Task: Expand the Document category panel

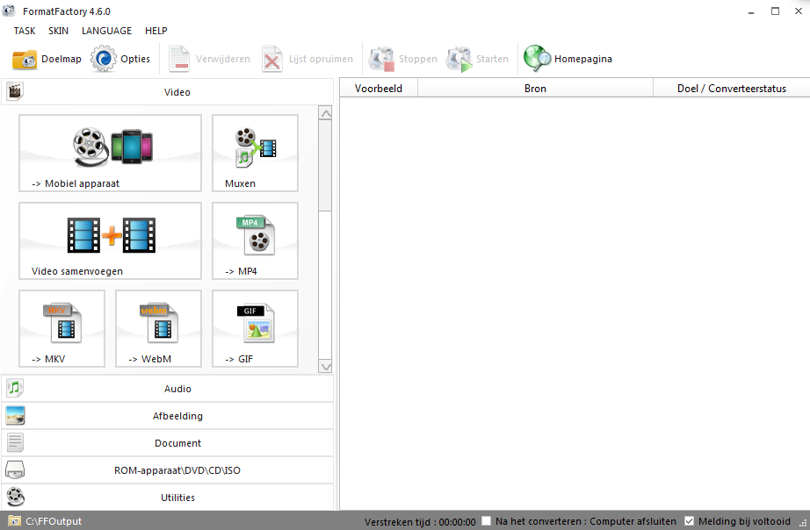Action: point(177,443)
